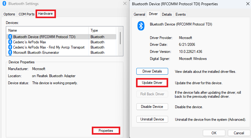Image resolution: width=251 pixels, height=138 pixels.
Task: Click Uninstall Device button
Action: tap(152, 119)
